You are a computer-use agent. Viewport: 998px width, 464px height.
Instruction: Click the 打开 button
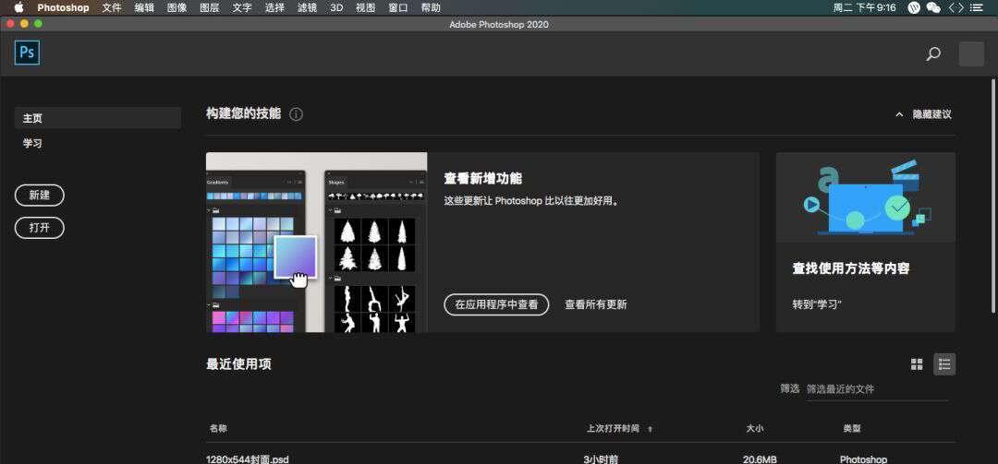point(40,228)
